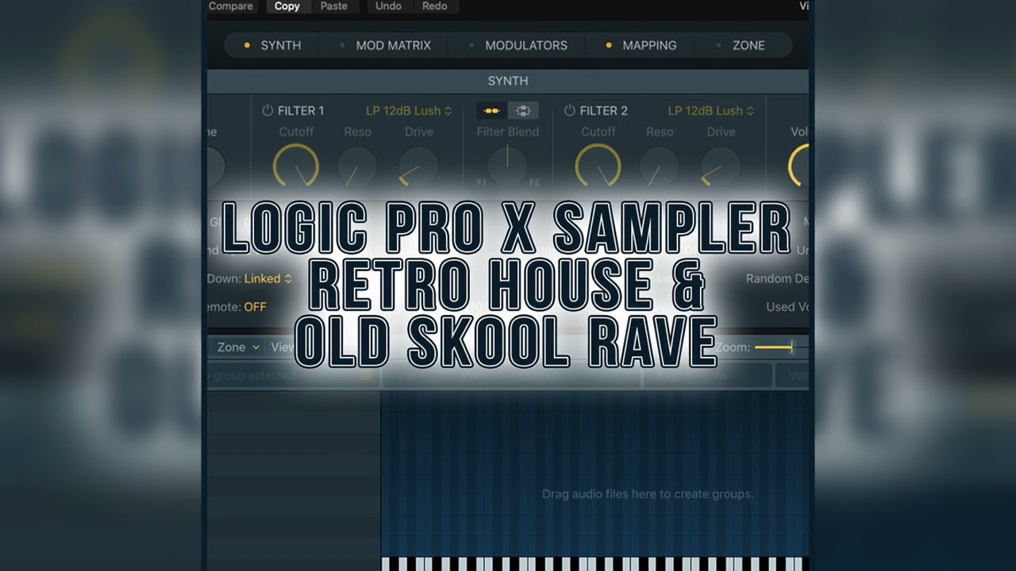This screenshot has height=571, width=1016.
Task: Click the Filter 1 Cutoff knob
Action: coord(296,167)
